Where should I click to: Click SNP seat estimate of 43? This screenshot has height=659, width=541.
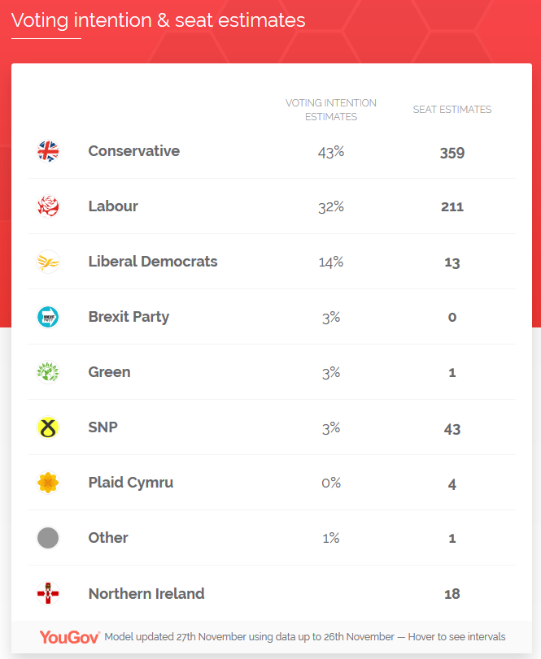click(x=452, y=428)
